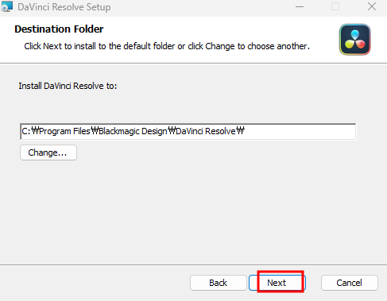
Task: Minimize the DaVinci Resolve Setup window
Action: (300, 6)
